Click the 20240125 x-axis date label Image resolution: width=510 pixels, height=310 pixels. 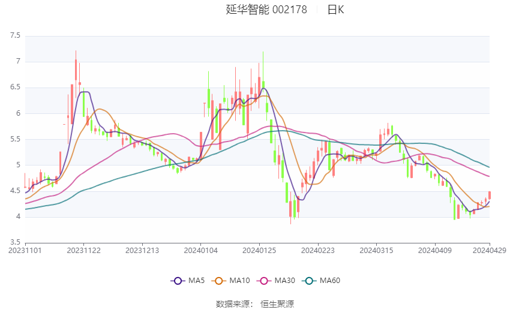259,251
